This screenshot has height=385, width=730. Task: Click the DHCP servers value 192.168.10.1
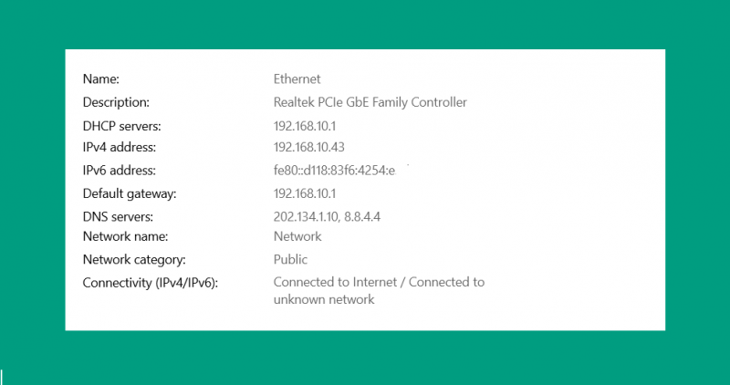(x=305, y=126)
